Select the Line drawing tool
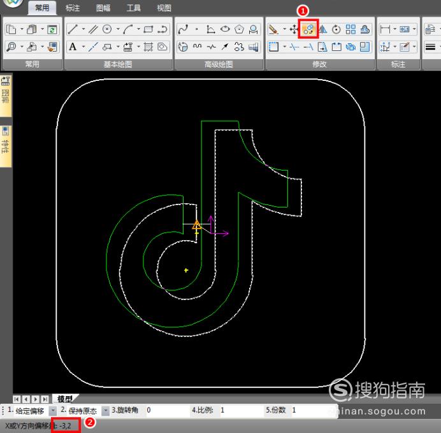This screenshot has width=441, height=433. tap(73, 29)
